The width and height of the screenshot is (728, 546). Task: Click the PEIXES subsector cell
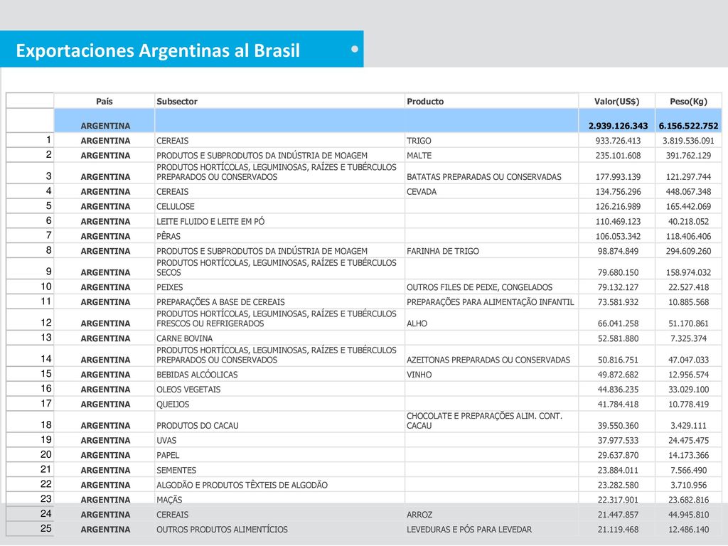point(169,287)
